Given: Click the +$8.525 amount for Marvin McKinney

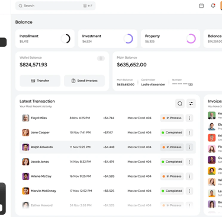Looking at the screenshot, I should tap(109, 191).
